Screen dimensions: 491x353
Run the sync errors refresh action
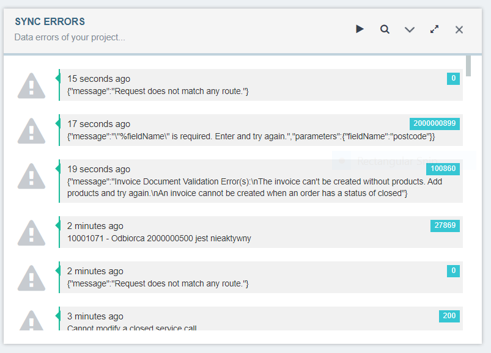[360, 29]
